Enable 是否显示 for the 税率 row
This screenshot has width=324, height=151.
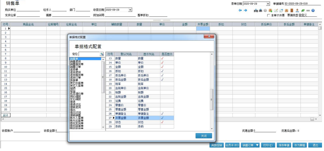click(167, 84)
